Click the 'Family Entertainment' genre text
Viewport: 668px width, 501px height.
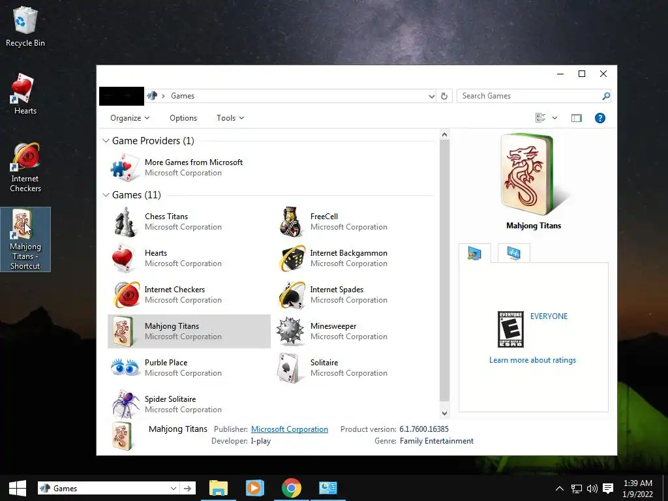coord(436,441)
